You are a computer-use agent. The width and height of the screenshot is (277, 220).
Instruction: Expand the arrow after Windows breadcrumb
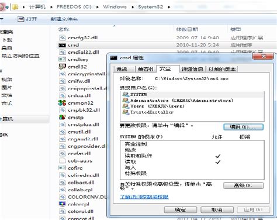coord(133,7)
